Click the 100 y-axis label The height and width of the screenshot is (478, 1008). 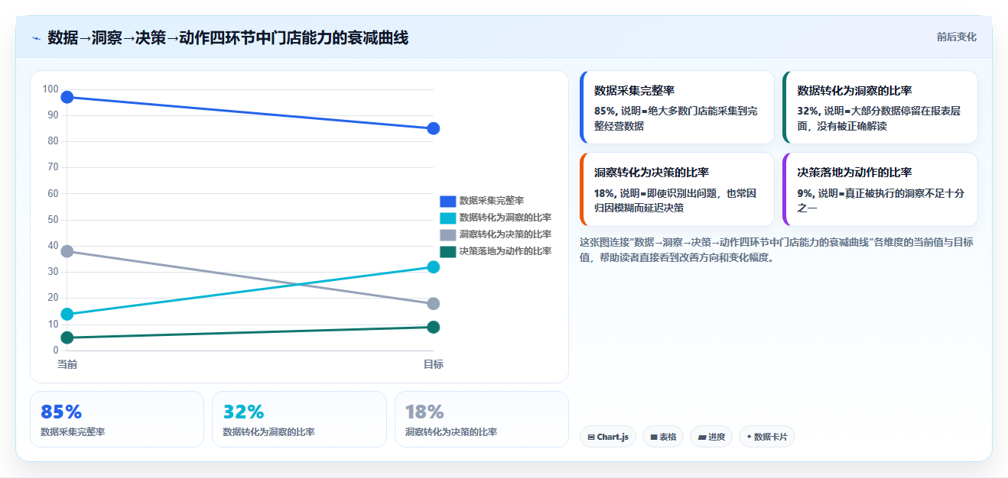click(x=50, y=89)
